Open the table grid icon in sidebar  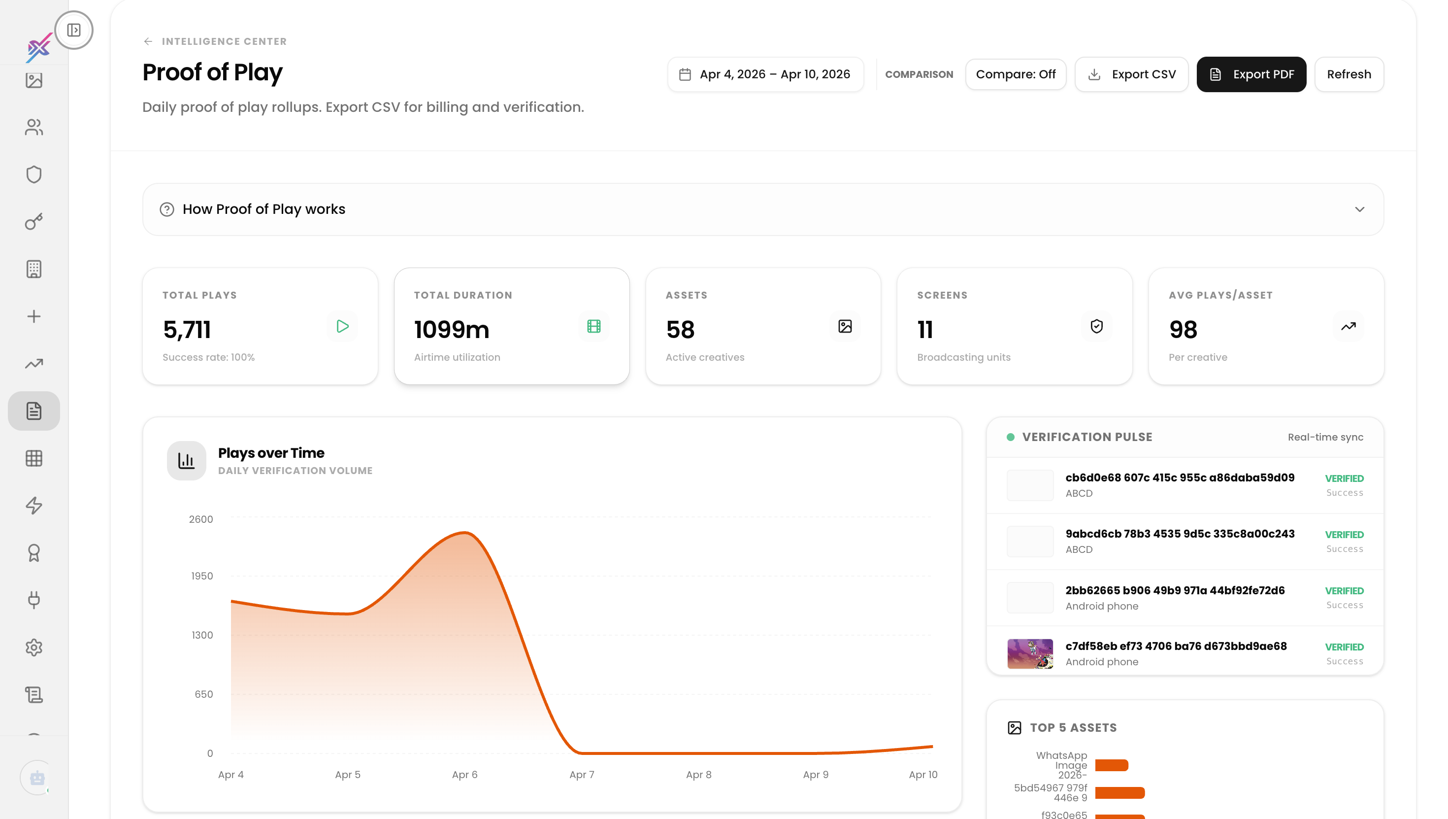pyautogui.click(x=33, y=458)
